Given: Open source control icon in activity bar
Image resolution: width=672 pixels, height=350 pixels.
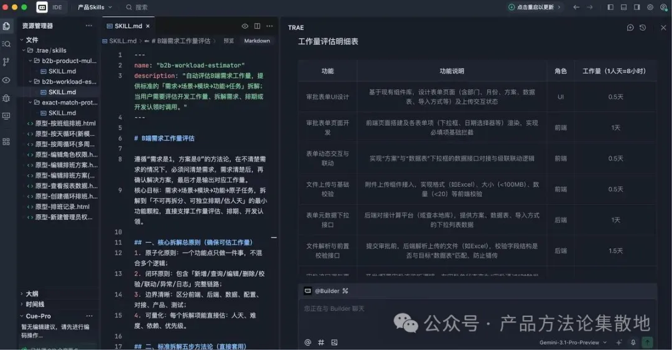Looking at the screenshot, I should [6, 62].
